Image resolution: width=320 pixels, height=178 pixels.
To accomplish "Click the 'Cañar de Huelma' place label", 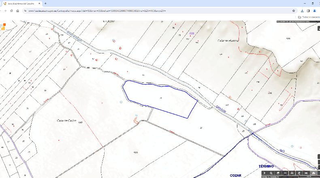I will point(228,40).
